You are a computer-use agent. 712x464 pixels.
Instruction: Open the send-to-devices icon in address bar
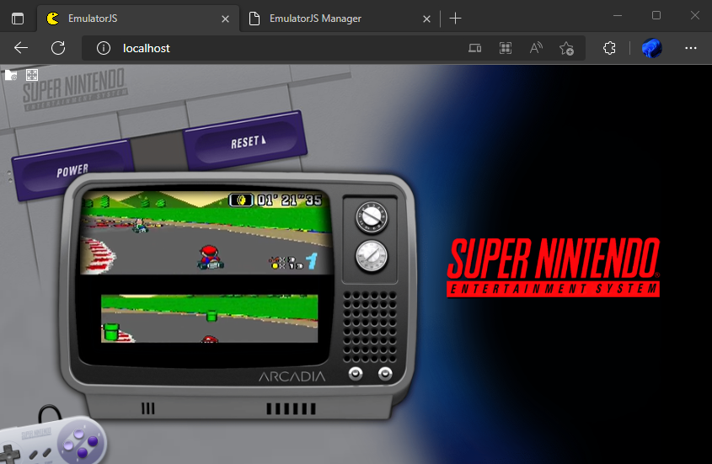pyautogui.click(x=475, y=48)
